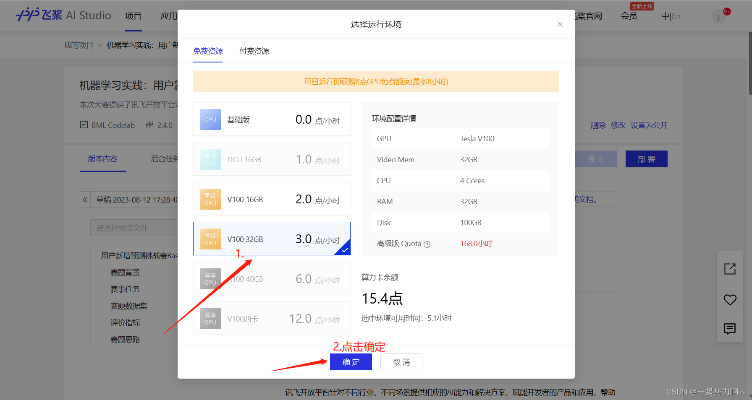
Task: Open the comment feedback icon
Action: pos(730,329)
